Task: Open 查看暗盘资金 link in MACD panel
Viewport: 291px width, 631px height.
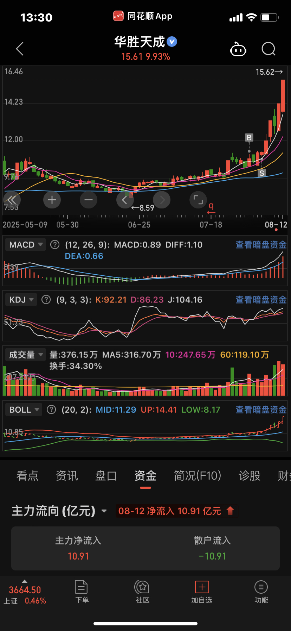Action: (x=261, y=245)
